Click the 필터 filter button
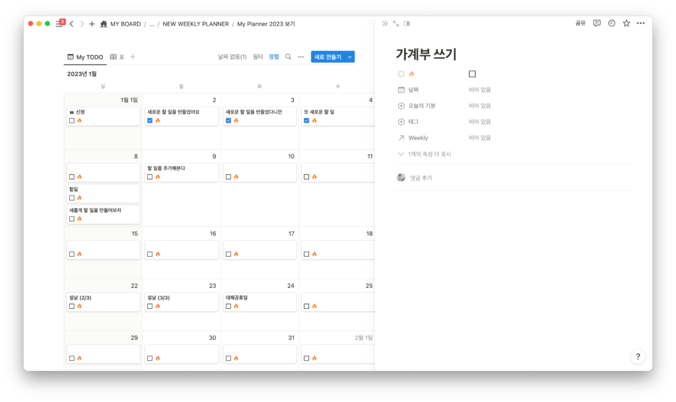The width and height of the screenshot is (676, 402). (x=258, y=57)
